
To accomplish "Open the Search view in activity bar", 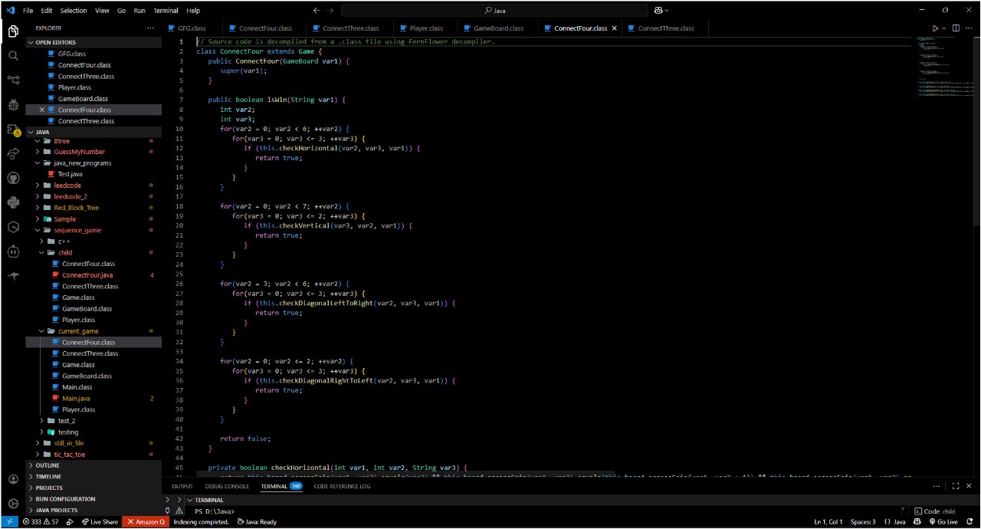I will pos(13,56).
